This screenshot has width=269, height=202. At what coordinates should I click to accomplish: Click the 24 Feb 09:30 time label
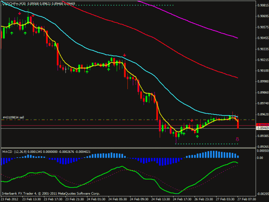coord(139,199)
